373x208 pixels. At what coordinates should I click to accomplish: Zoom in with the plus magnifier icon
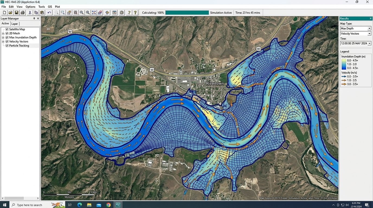click(88, 12)
